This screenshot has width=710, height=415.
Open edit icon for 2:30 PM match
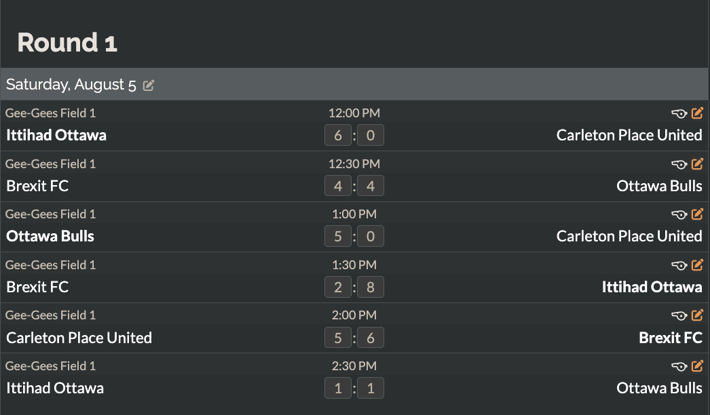coord(697,365)
